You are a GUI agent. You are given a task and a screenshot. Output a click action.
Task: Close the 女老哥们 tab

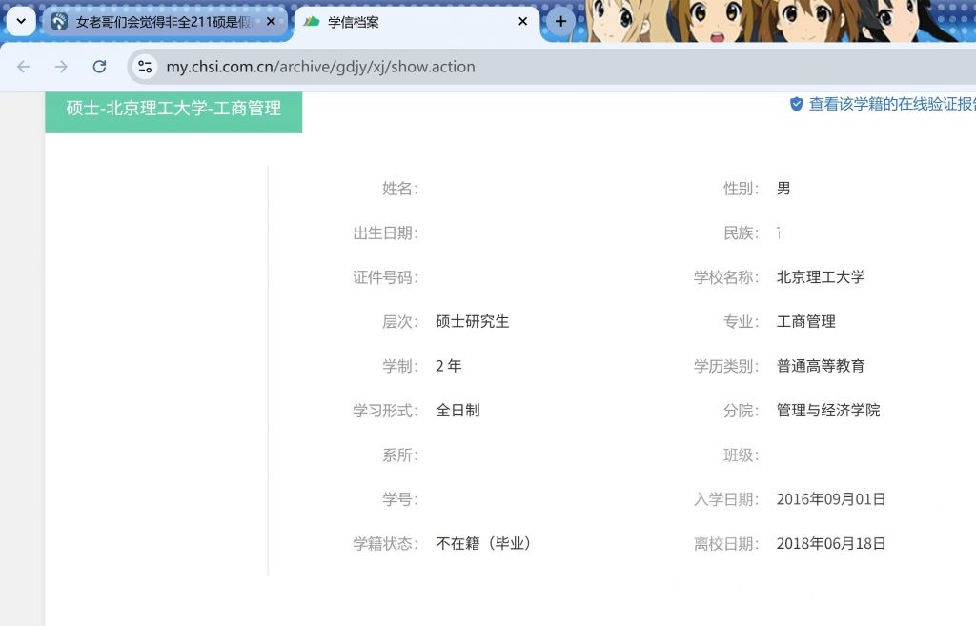coord(270,20)
